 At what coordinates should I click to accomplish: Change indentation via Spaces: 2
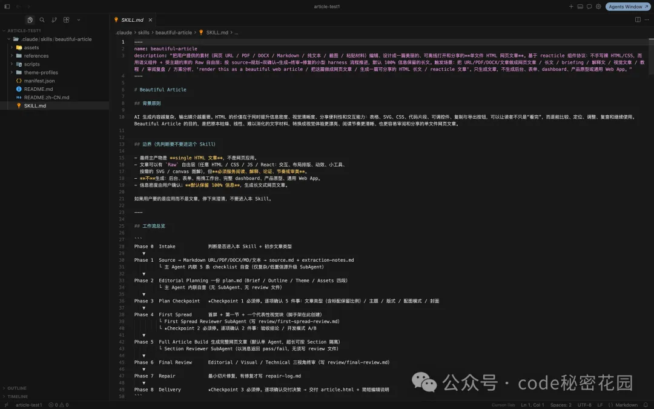click(561, 405)
